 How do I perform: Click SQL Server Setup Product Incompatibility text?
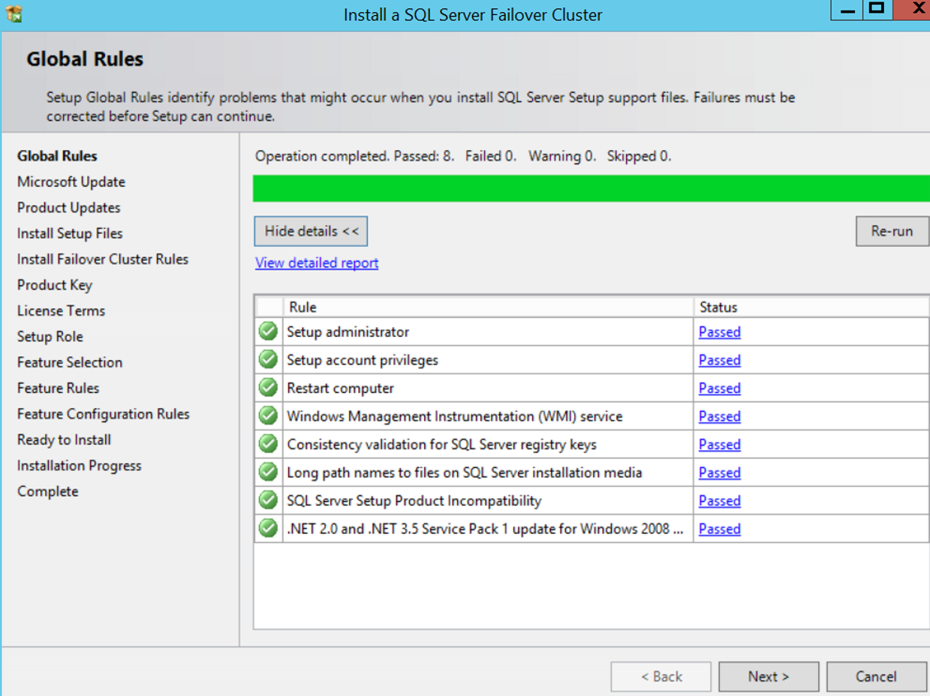pos(414,500)
